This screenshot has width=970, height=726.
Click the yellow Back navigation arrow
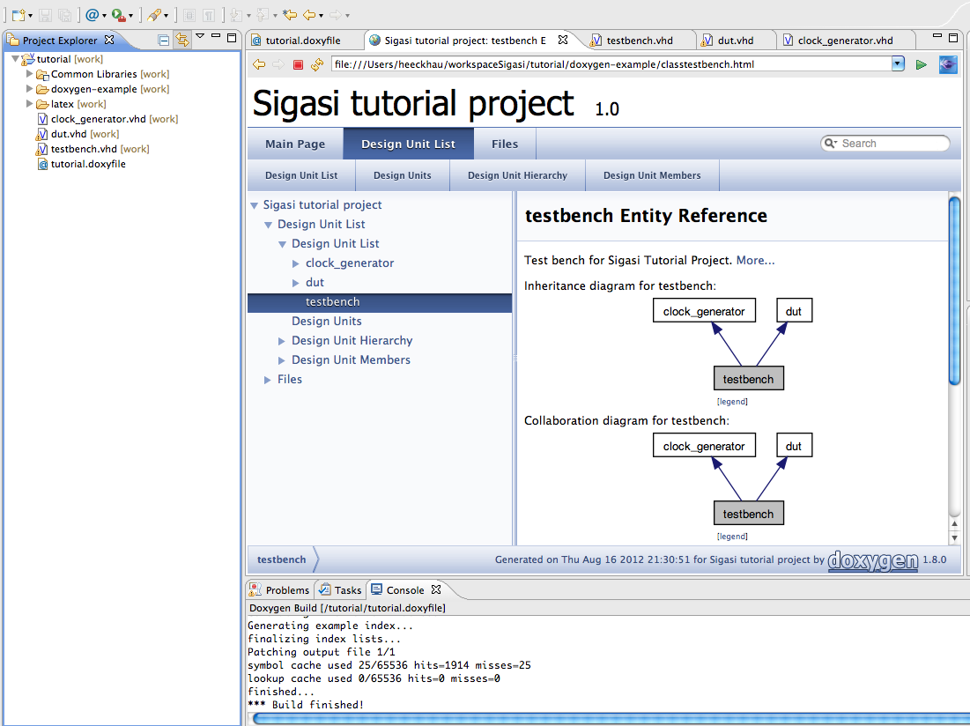coord(309,15)
